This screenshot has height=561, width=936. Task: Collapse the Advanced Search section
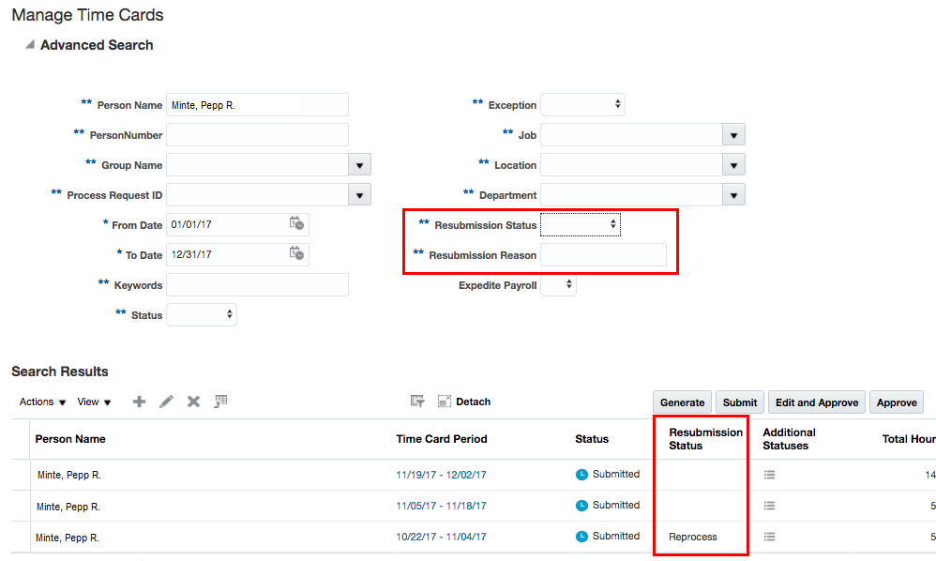pyautogui.click(x=30, y=45)
